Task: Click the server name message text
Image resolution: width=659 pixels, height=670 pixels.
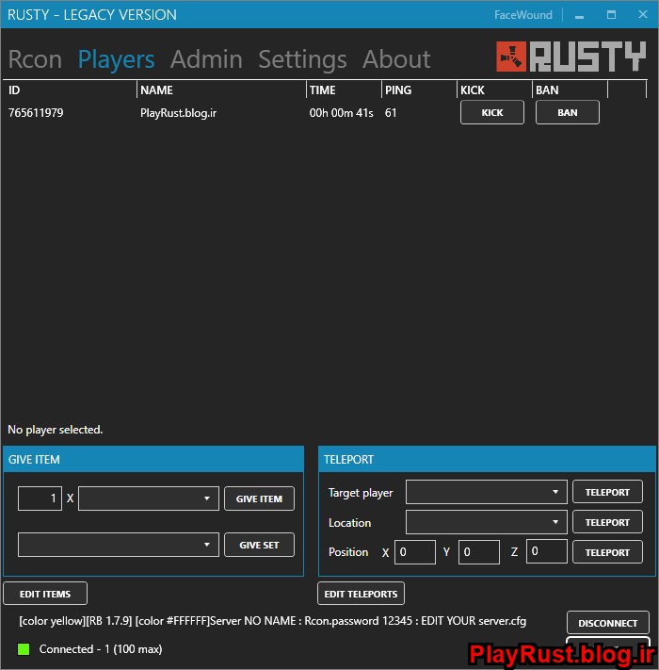Action: (272, 621)
